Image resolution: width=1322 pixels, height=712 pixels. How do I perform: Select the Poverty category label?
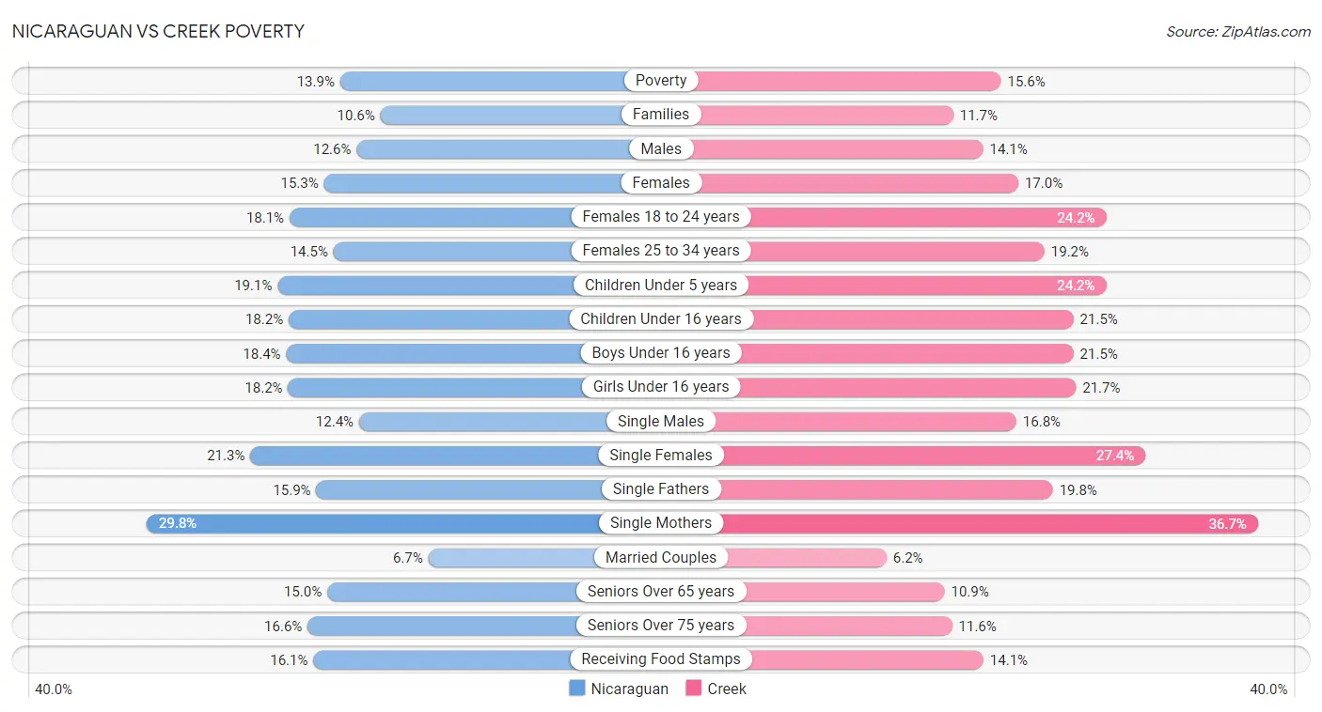click(x=661, y=81)
